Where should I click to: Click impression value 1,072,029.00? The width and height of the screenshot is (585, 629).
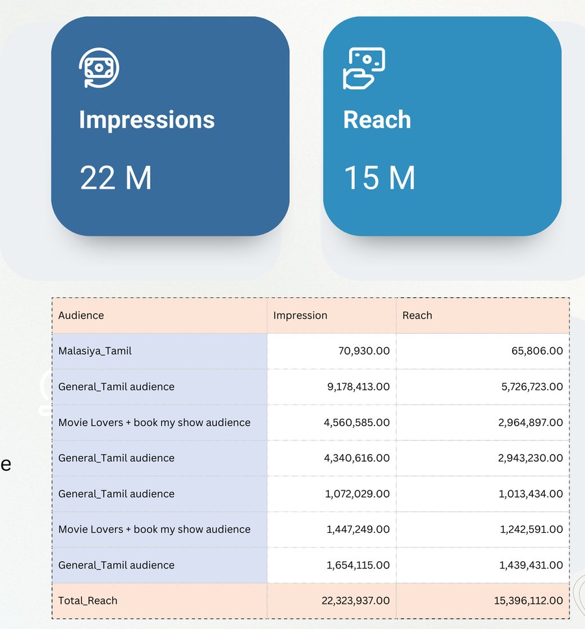[357, 494]
